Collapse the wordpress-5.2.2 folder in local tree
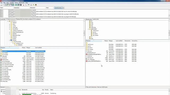This screenshot has height=95, width=170. [x=13, y=43]
